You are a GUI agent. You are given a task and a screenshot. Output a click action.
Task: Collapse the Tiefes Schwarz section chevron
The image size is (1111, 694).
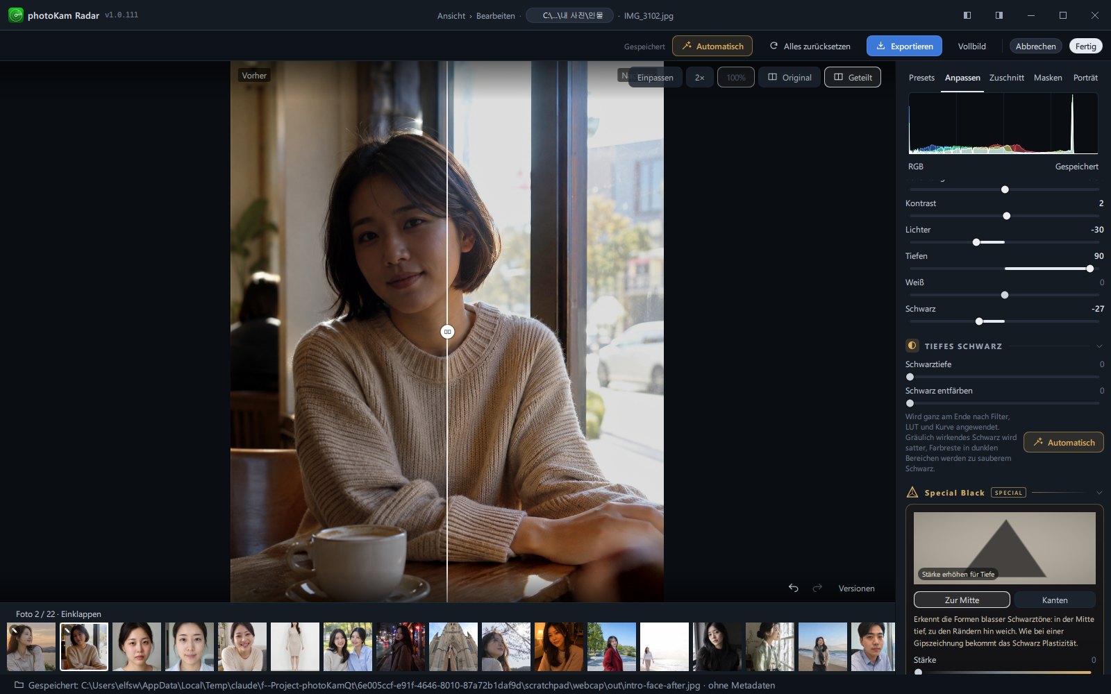(1099, 346)
